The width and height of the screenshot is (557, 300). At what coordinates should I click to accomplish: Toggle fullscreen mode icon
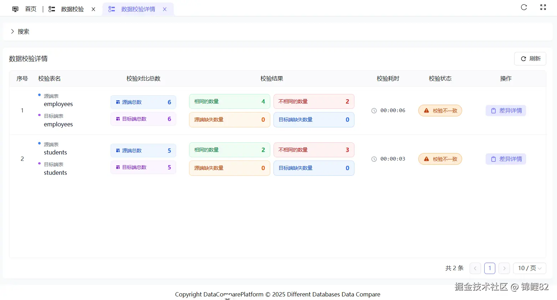point(543,7)
